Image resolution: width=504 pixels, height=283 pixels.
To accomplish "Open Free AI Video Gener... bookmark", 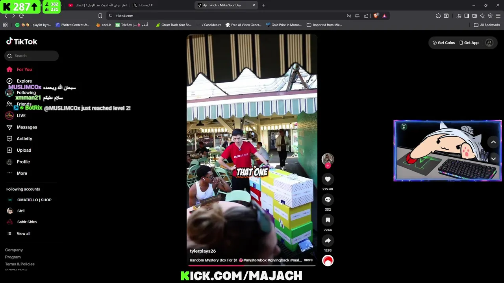I will [x=243, y=25].
